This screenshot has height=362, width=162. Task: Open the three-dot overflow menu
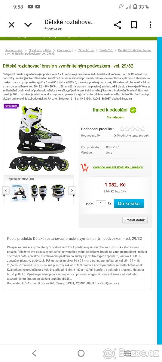(x=150, y=25)
